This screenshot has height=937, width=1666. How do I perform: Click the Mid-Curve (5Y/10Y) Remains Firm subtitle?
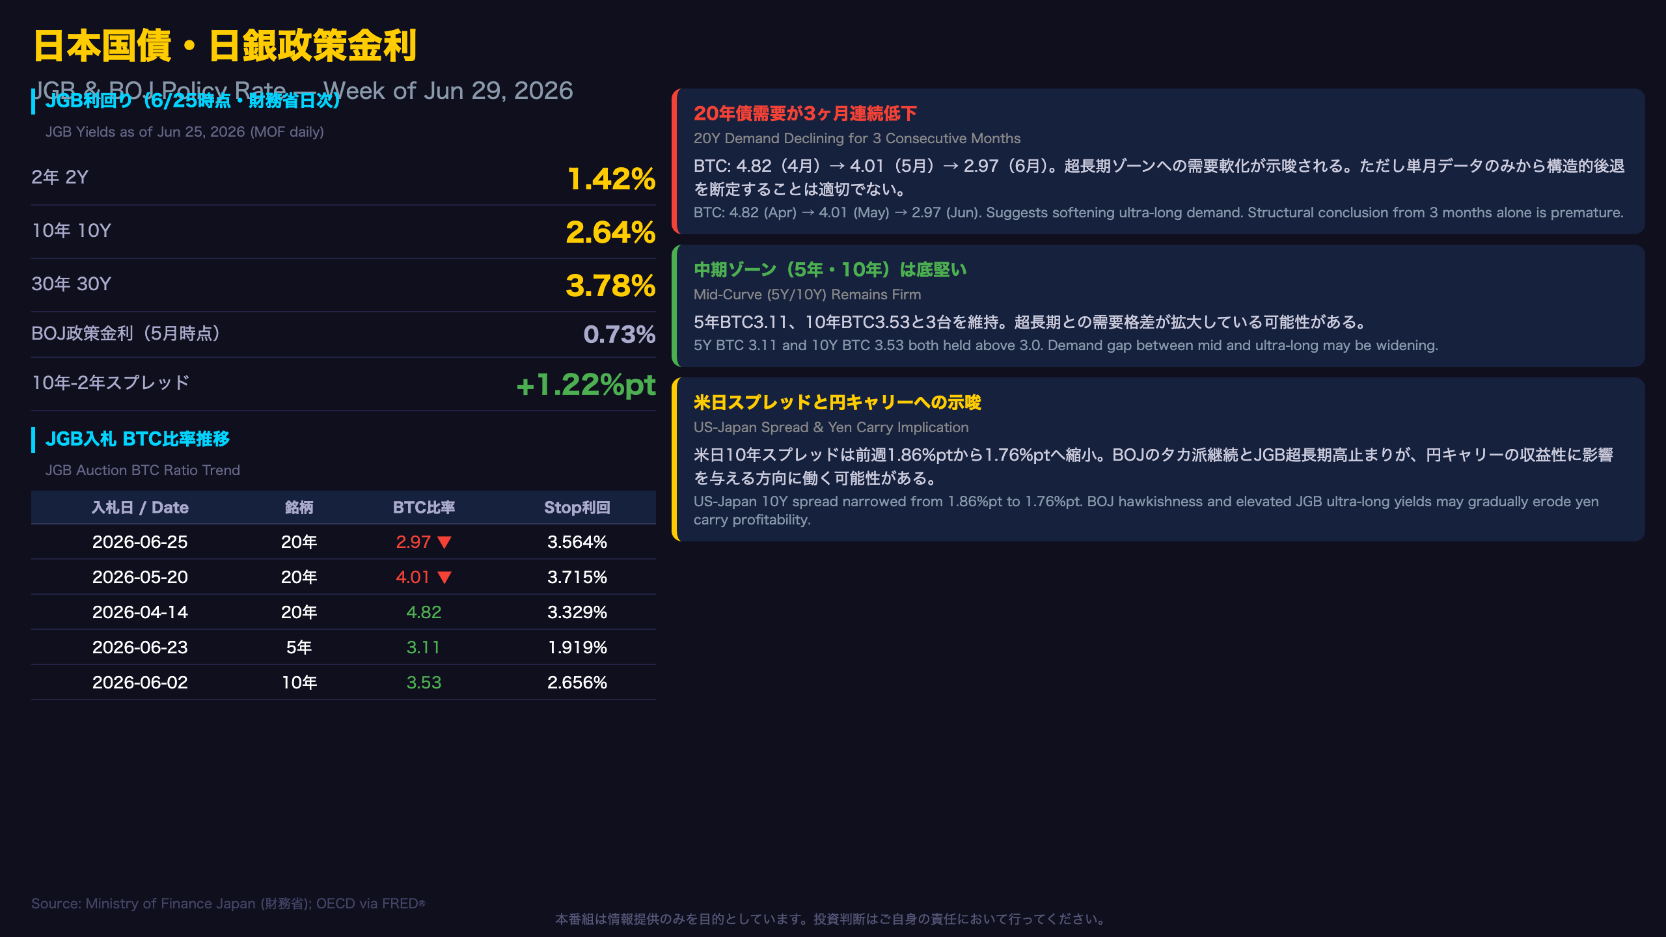pos(807,295)
